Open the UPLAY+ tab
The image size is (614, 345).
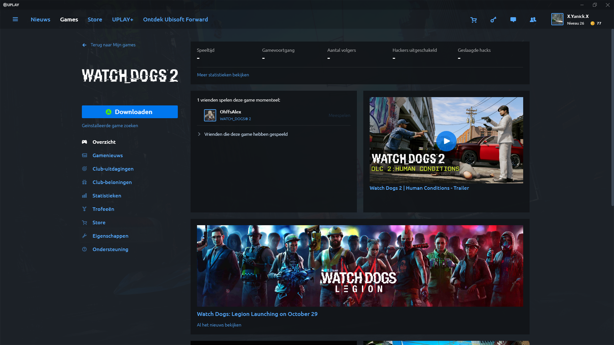pyautogui.click(x=122, y=19)
